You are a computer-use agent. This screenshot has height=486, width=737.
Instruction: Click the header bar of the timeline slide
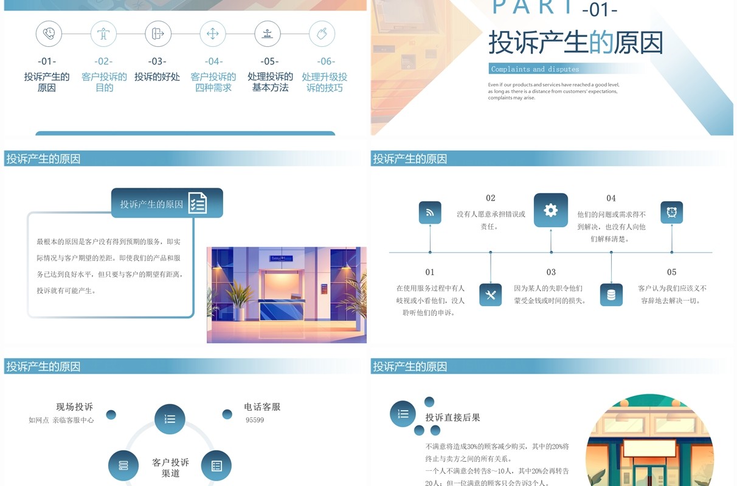552,159
